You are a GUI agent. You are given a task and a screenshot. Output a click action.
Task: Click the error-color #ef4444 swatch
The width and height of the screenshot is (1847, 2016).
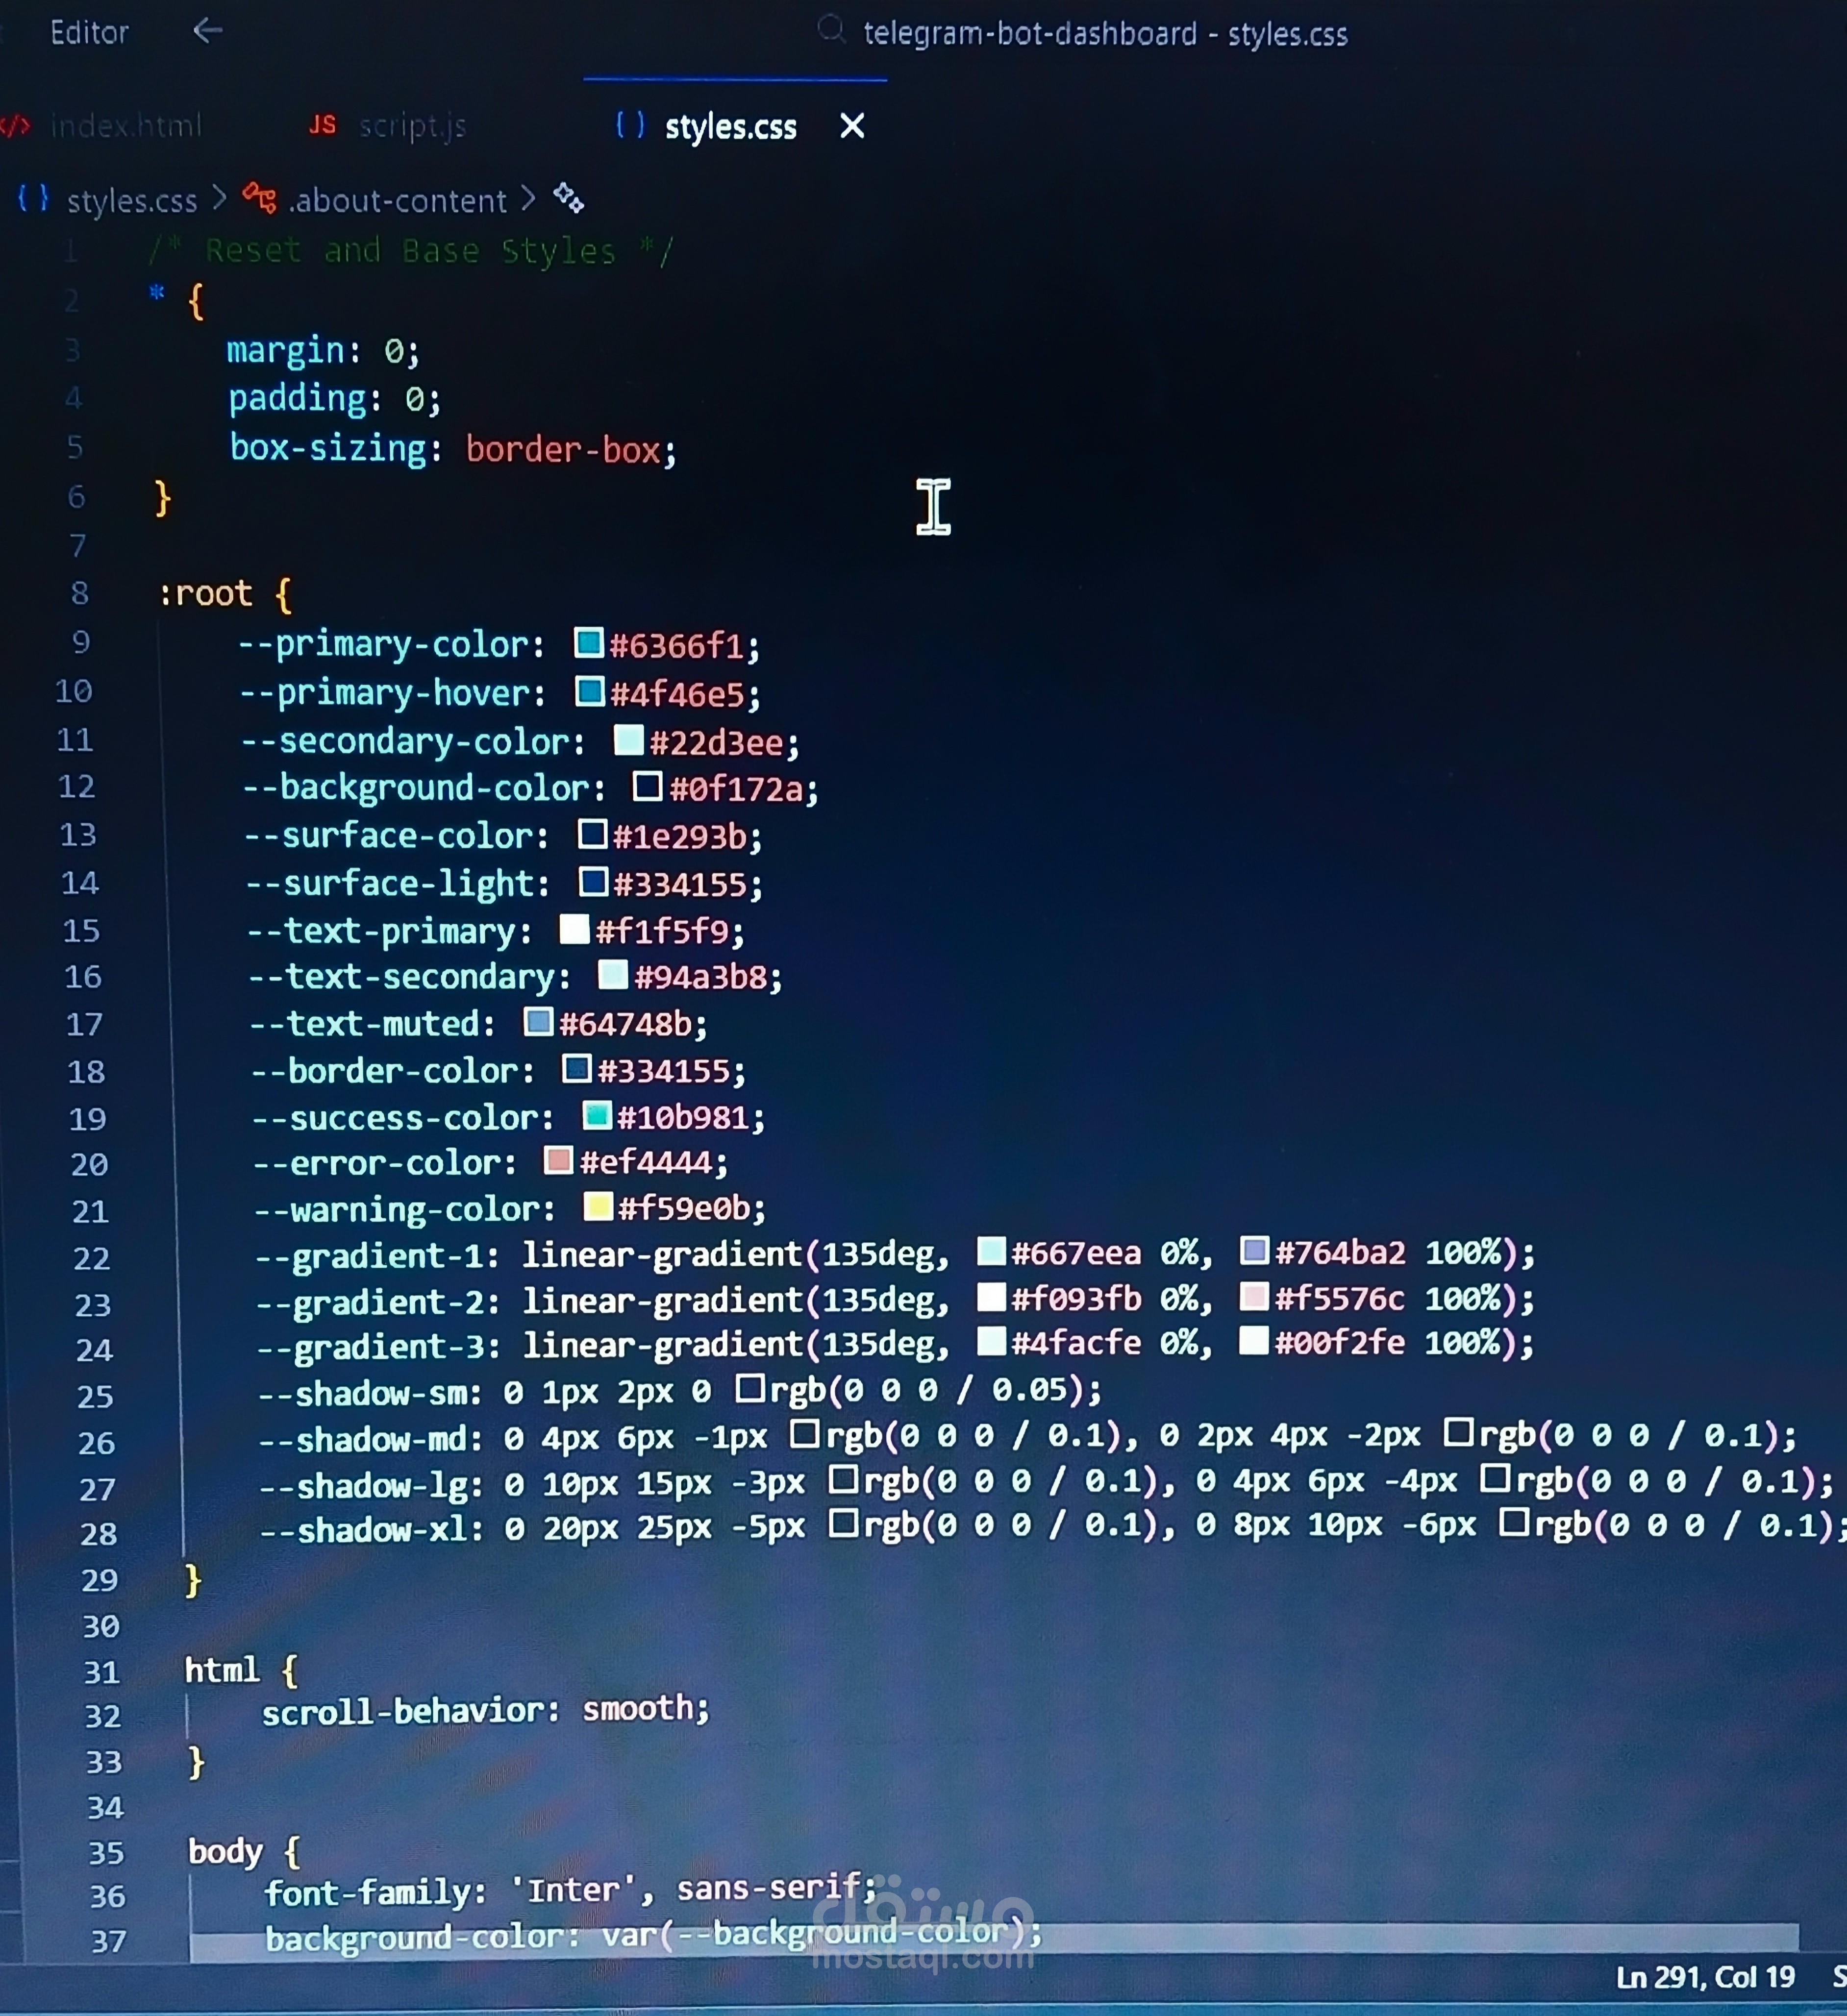(x=558, y=1161)
